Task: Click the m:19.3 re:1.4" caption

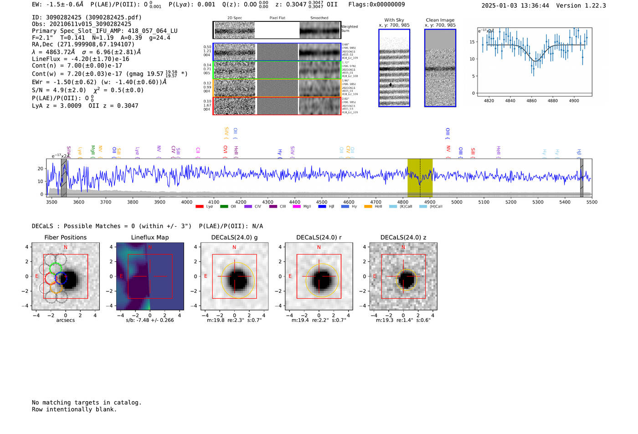Action: point(403,320)
